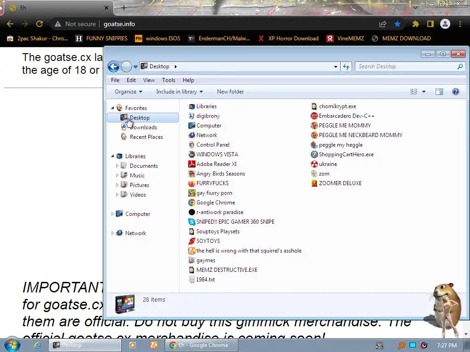This screenshot has width=470, height=352.
Task: Expand the Pictures library node
Action: [117, 185]
